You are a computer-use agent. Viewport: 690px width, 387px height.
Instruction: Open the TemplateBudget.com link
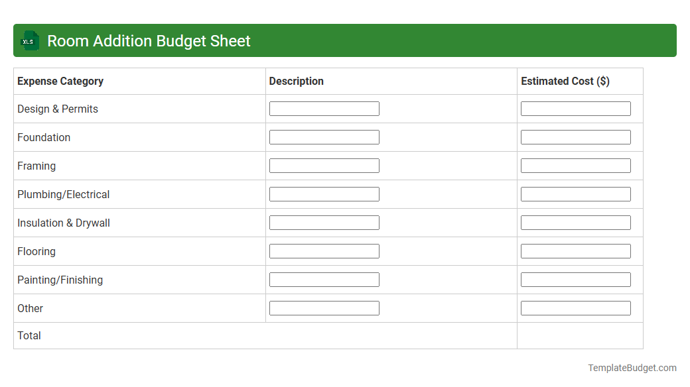632,366
